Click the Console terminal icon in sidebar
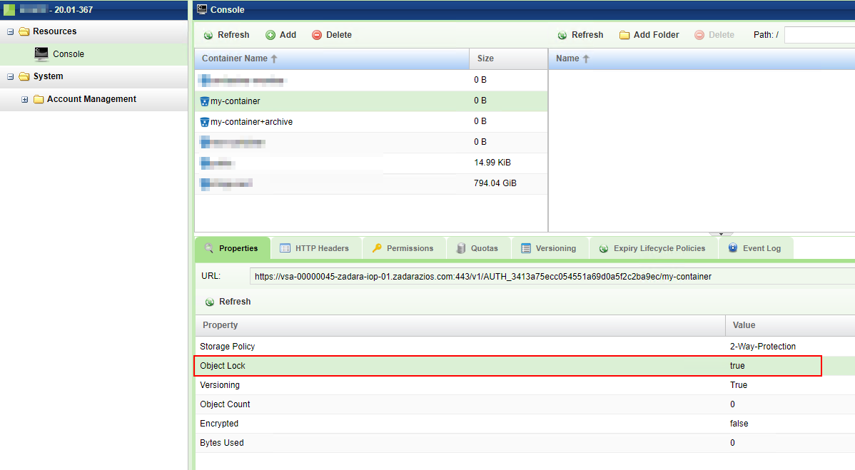The image size is (855, 470). point(41,53)
